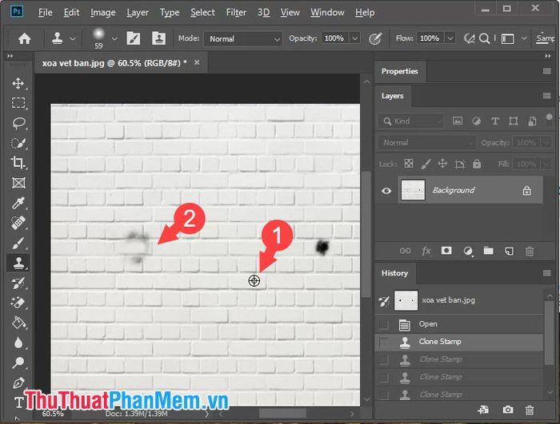Select the Clone Stamp tool in toolbox
The width and height of the screenshot is (560, 424).
click(x=18, y=263)
